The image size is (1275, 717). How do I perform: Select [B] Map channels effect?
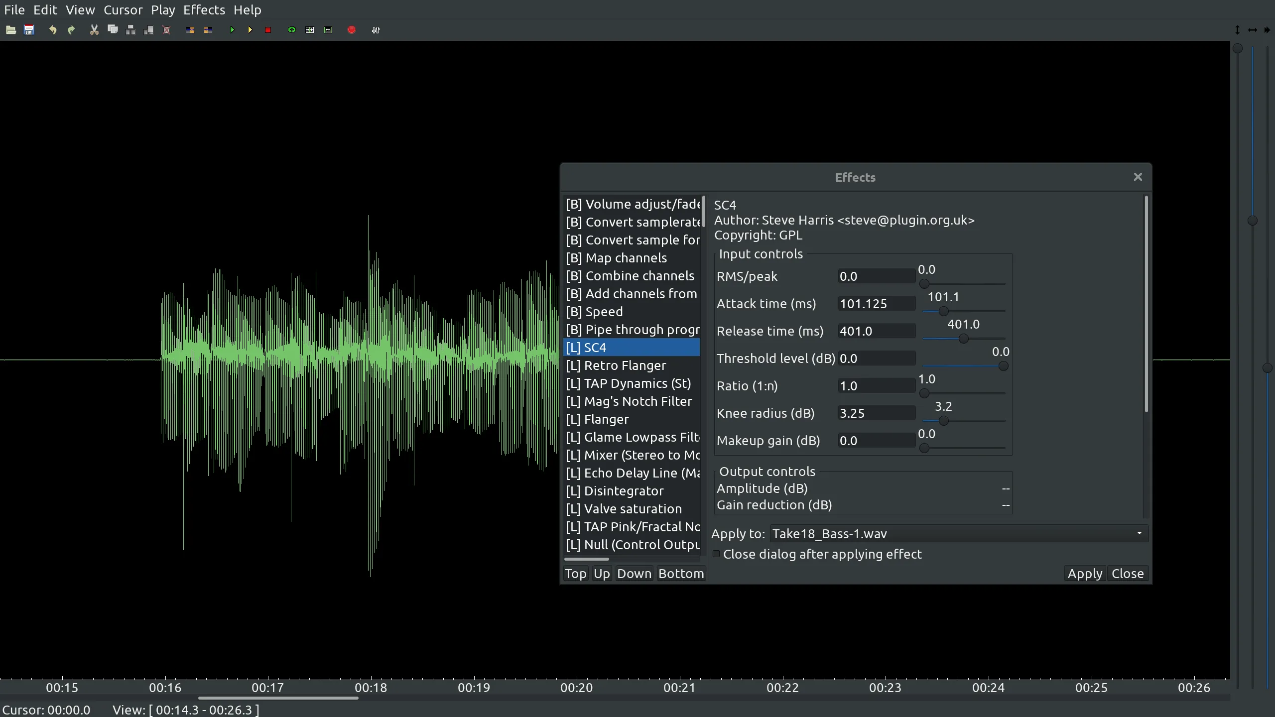click(632, 258)
